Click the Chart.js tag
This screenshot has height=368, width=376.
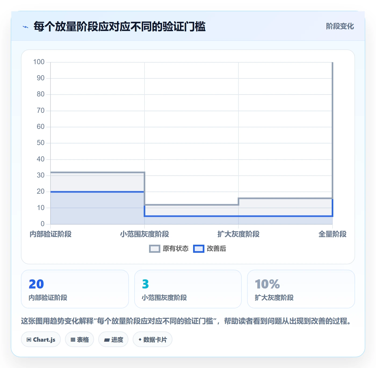[x=41, y=340]
